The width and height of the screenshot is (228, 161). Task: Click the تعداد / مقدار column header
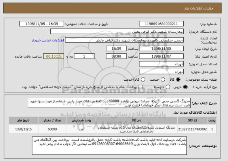click(52, 120)
